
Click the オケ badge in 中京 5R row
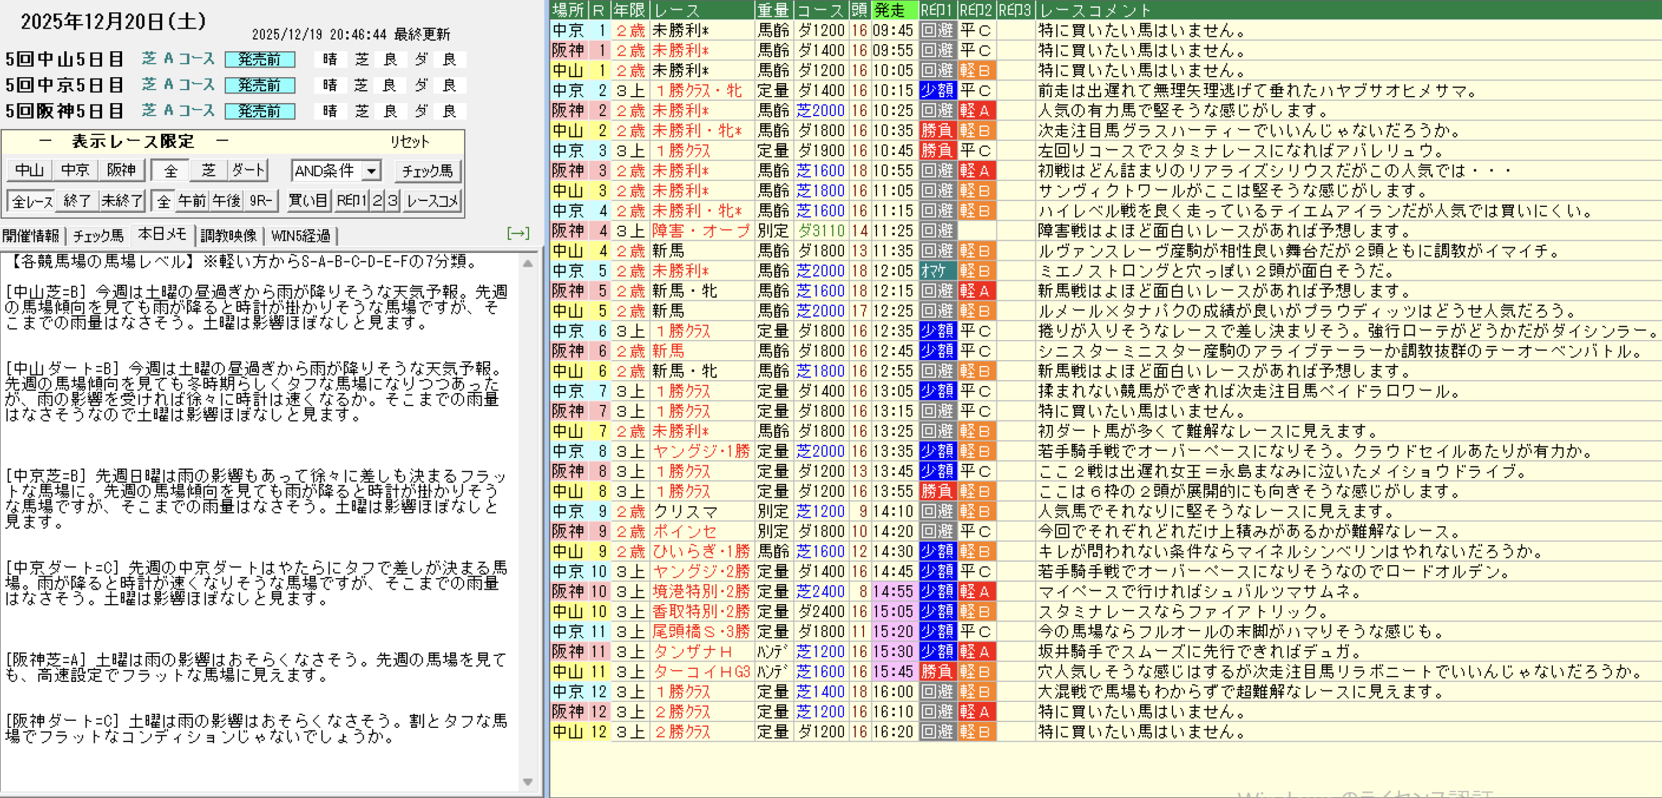[x=937, y=271]
